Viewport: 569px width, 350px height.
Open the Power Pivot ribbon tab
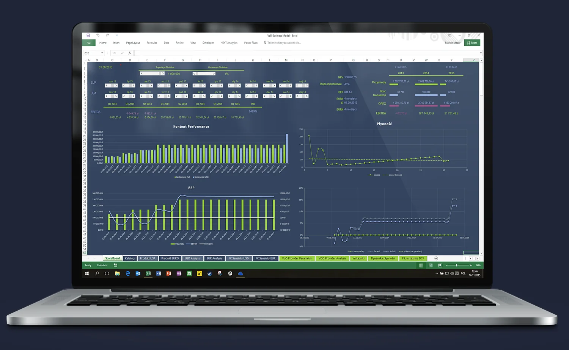pyautogui.click(x=251, y=43)
